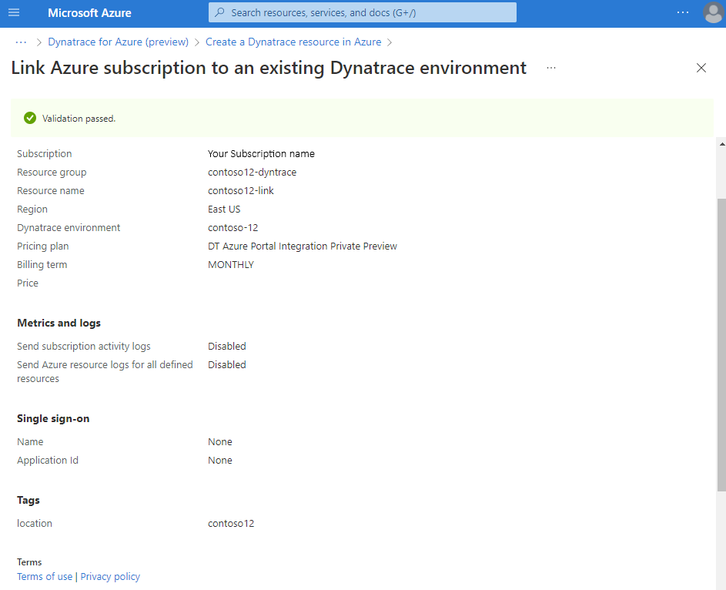Click the search magnifier icon
This screenshot has height=590, width=726.
[220, 12]
